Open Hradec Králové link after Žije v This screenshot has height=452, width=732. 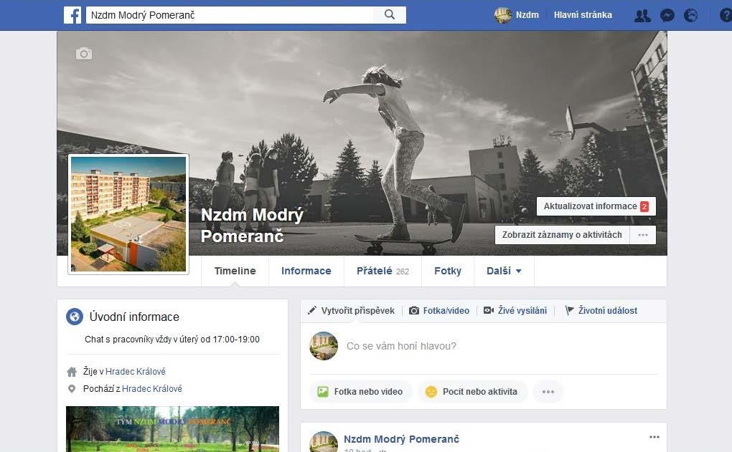click(136, 371)
